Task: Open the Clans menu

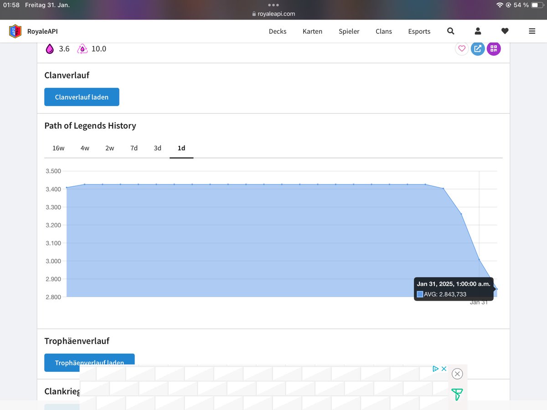Action: click(384, 31)
